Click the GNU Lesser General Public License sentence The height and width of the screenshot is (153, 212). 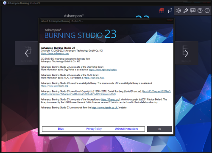100,102
